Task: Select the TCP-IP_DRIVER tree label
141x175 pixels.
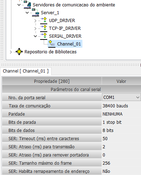Action: pyautogui.click(x=65, y=28)
